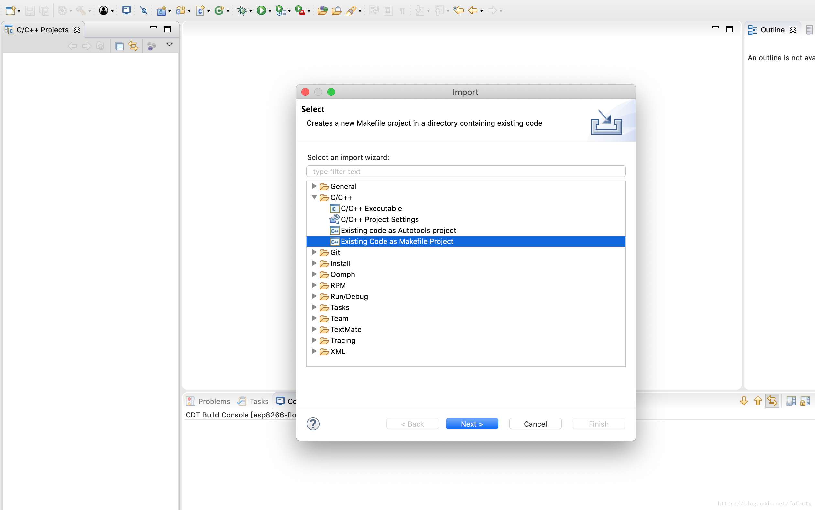Click the type filter text field
This screenshot has height=510, width=815.
point(465,172)
